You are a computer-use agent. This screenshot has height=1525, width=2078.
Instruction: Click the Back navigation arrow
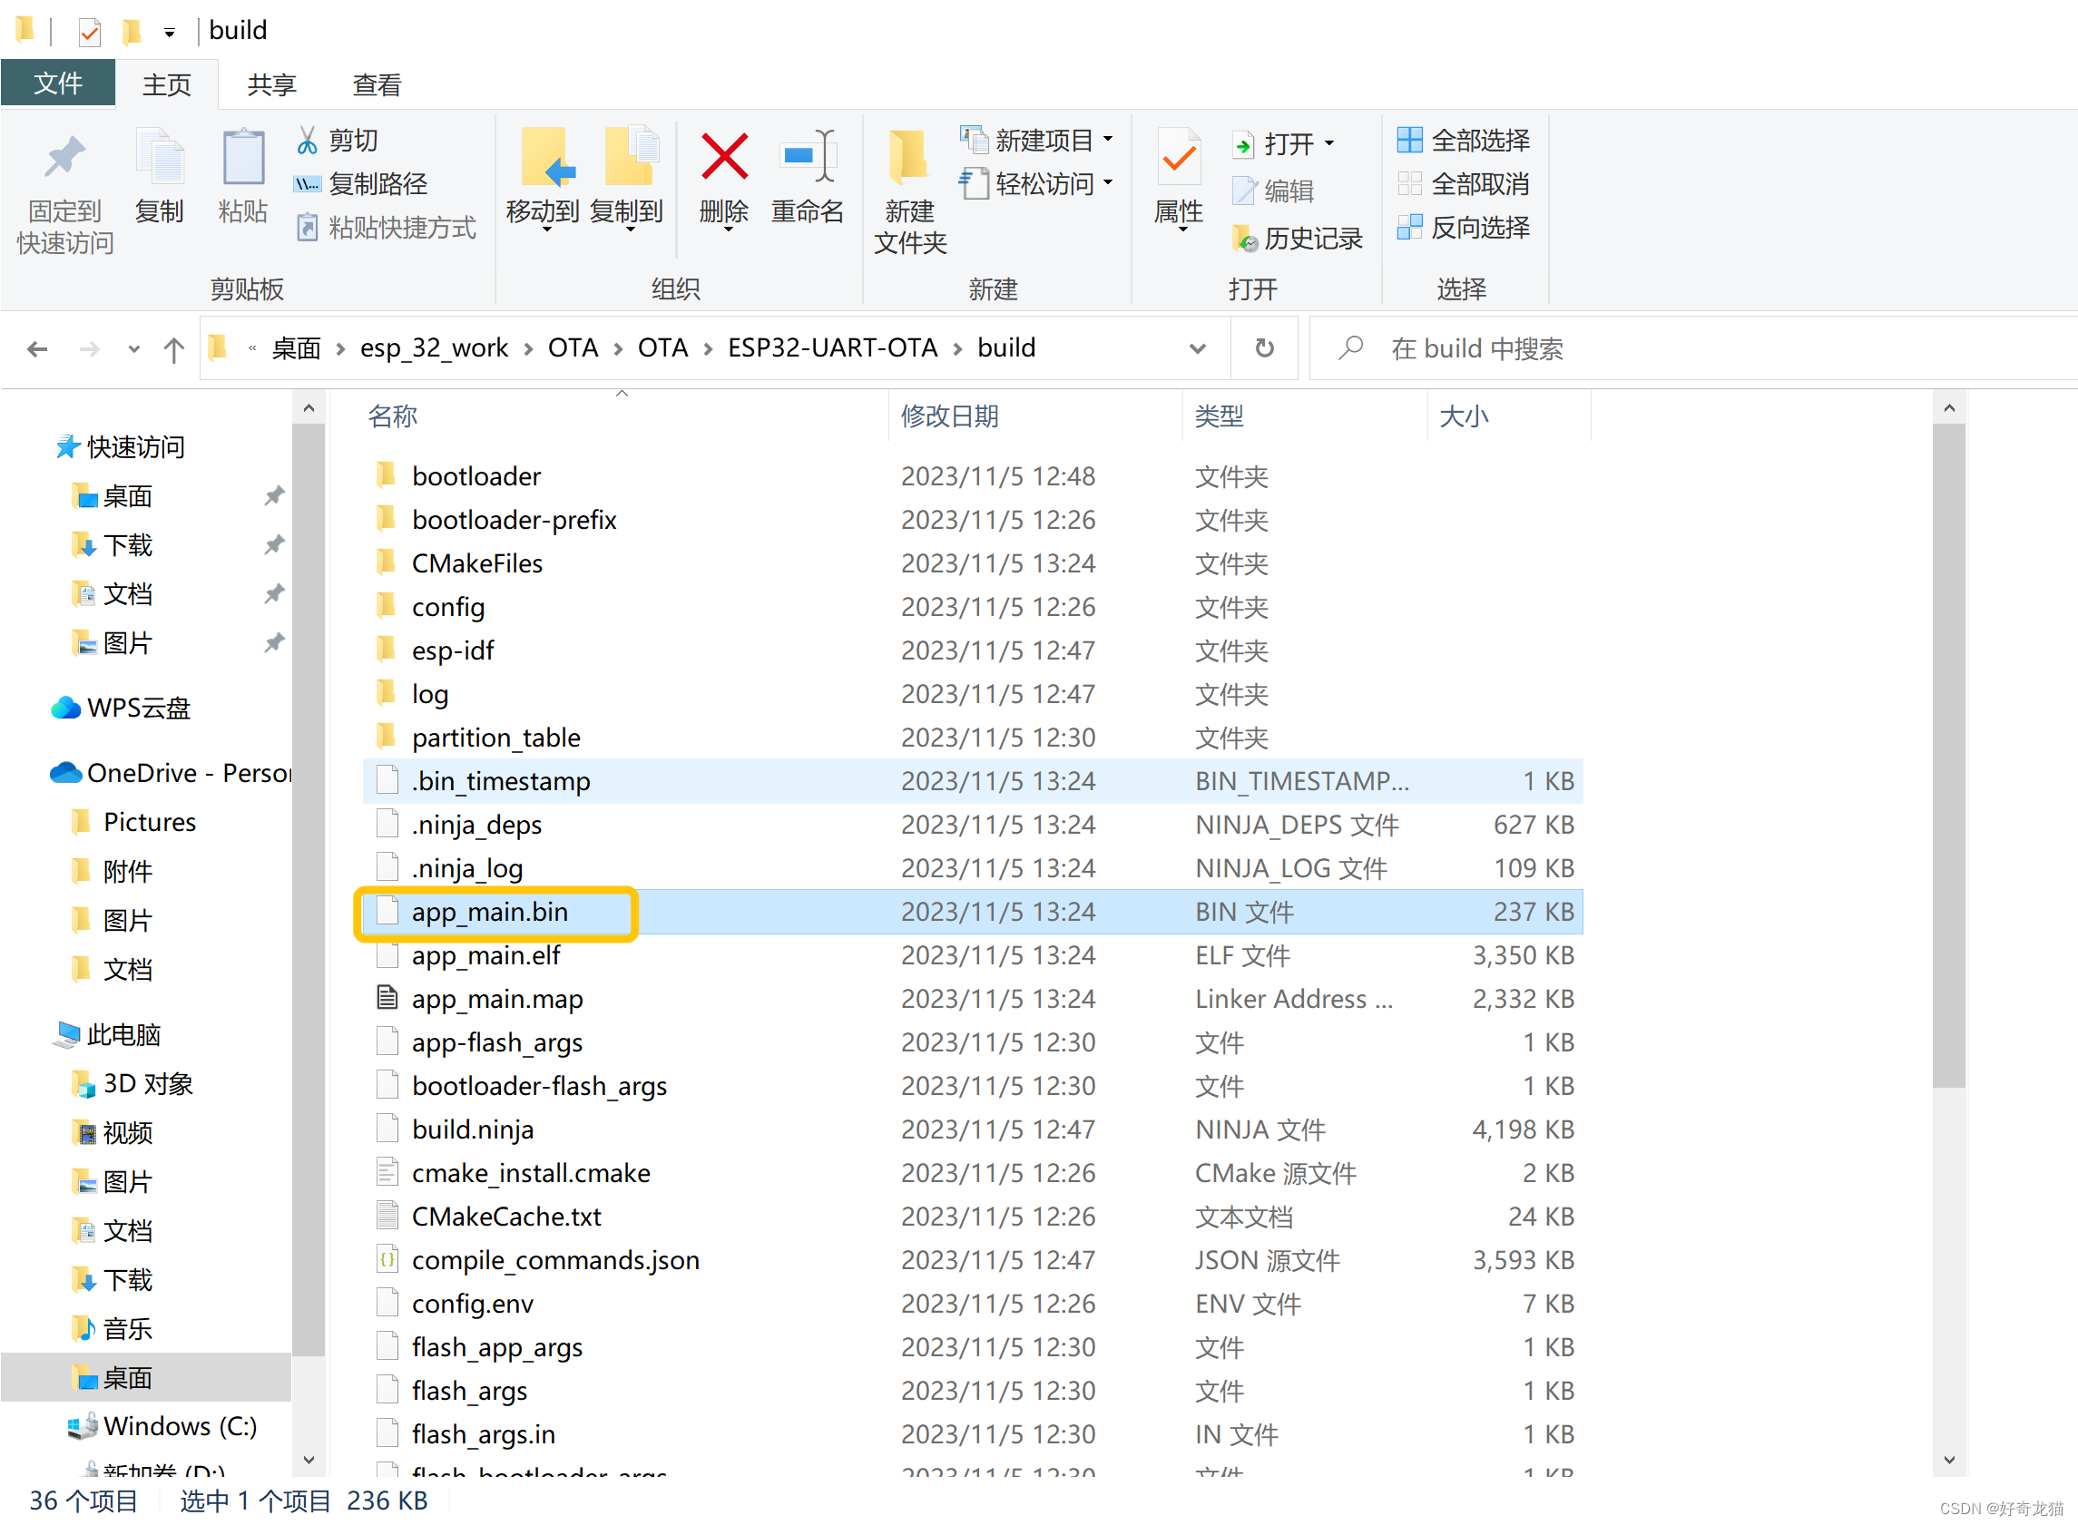[x=37, y=349]
